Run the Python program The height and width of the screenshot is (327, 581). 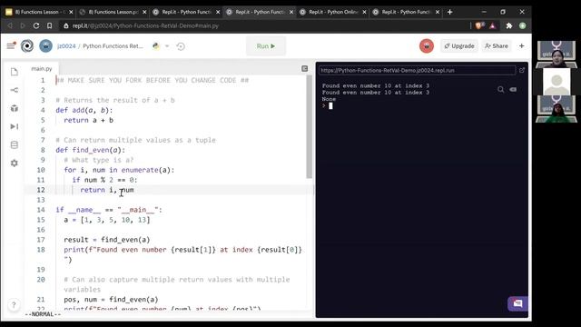[266, 46]
